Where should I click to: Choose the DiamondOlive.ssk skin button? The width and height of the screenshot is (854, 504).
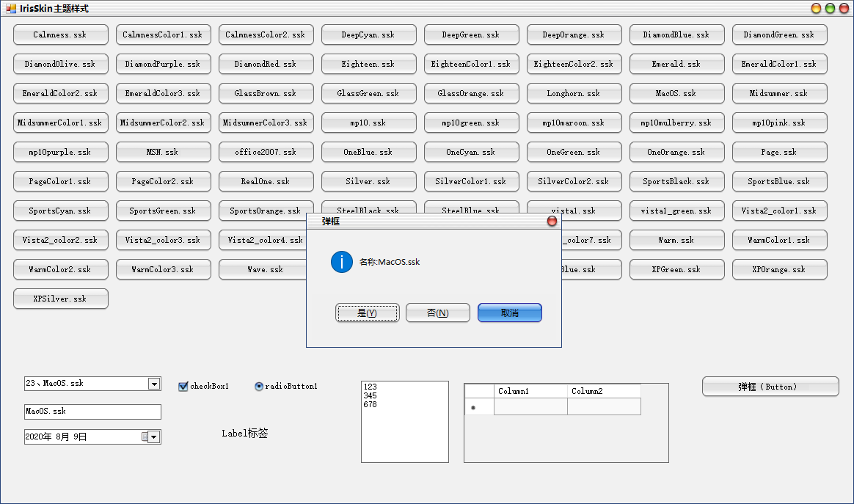pos(60,64)
